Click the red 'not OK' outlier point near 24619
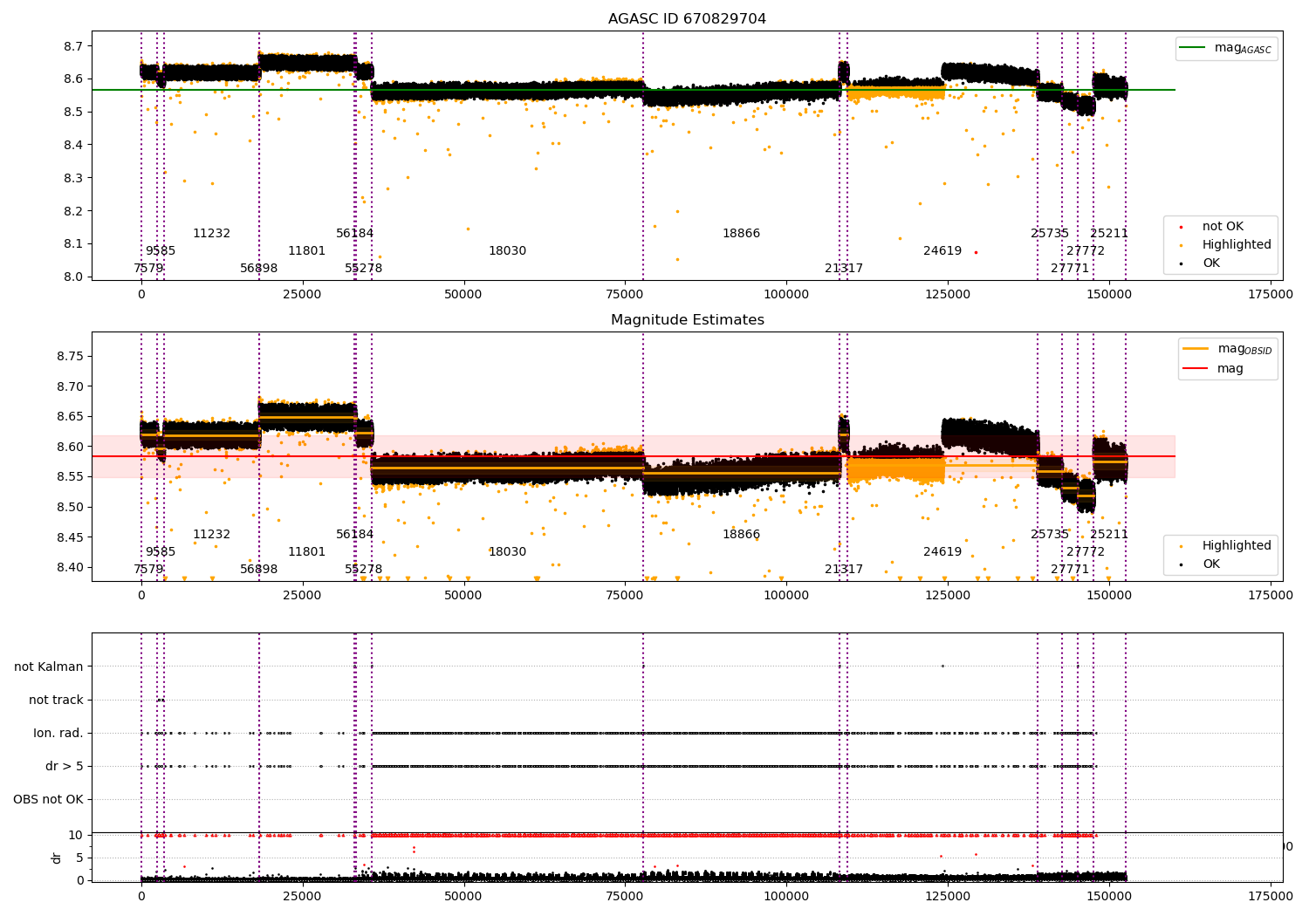The height and width of the screenshot is (916, 1309). click(x=976, y=252)
